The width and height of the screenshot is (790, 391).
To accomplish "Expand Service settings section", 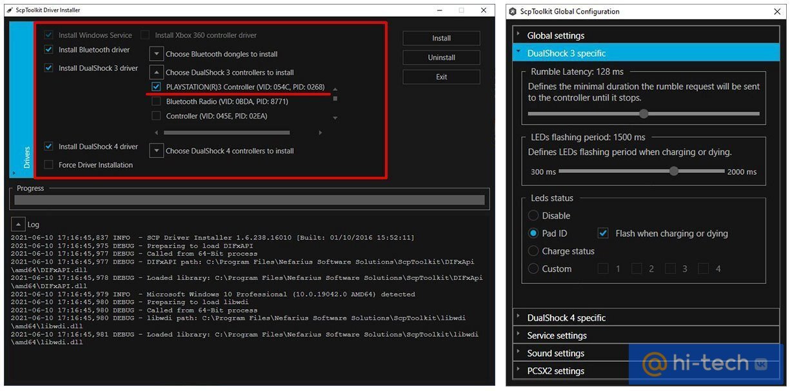I will (646, 336).
